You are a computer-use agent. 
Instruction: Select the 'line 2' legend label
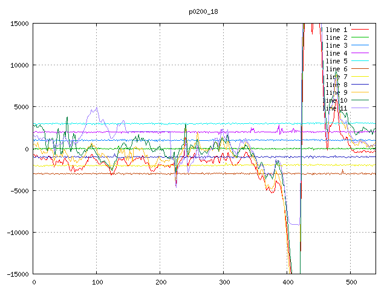tap(336, 37)
